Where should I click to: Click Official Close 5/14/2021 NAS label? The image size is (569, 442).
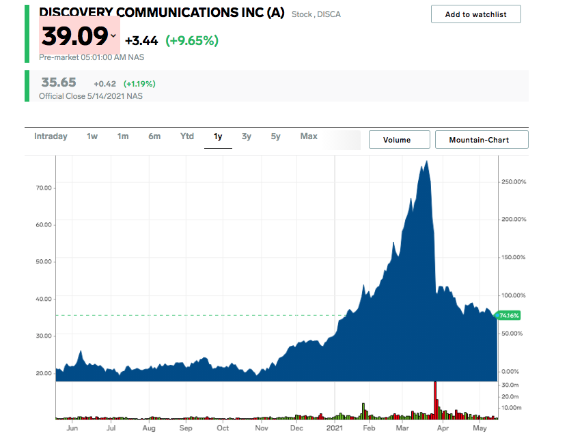tap(91, 96)
